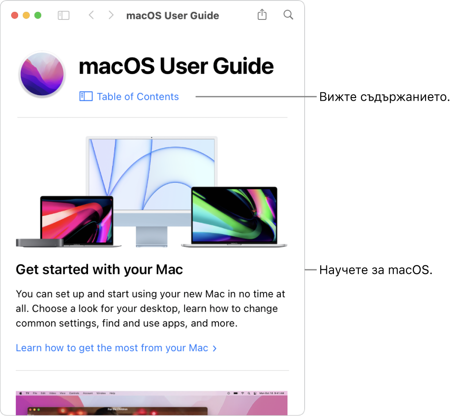Click paragraph starting "You can set up"
Image resolution: width=460 pixels, height=416 pixels.
tap(150, 309)
